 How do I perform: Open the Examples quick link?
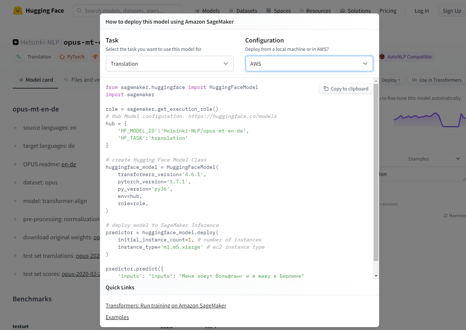[117, 317]
